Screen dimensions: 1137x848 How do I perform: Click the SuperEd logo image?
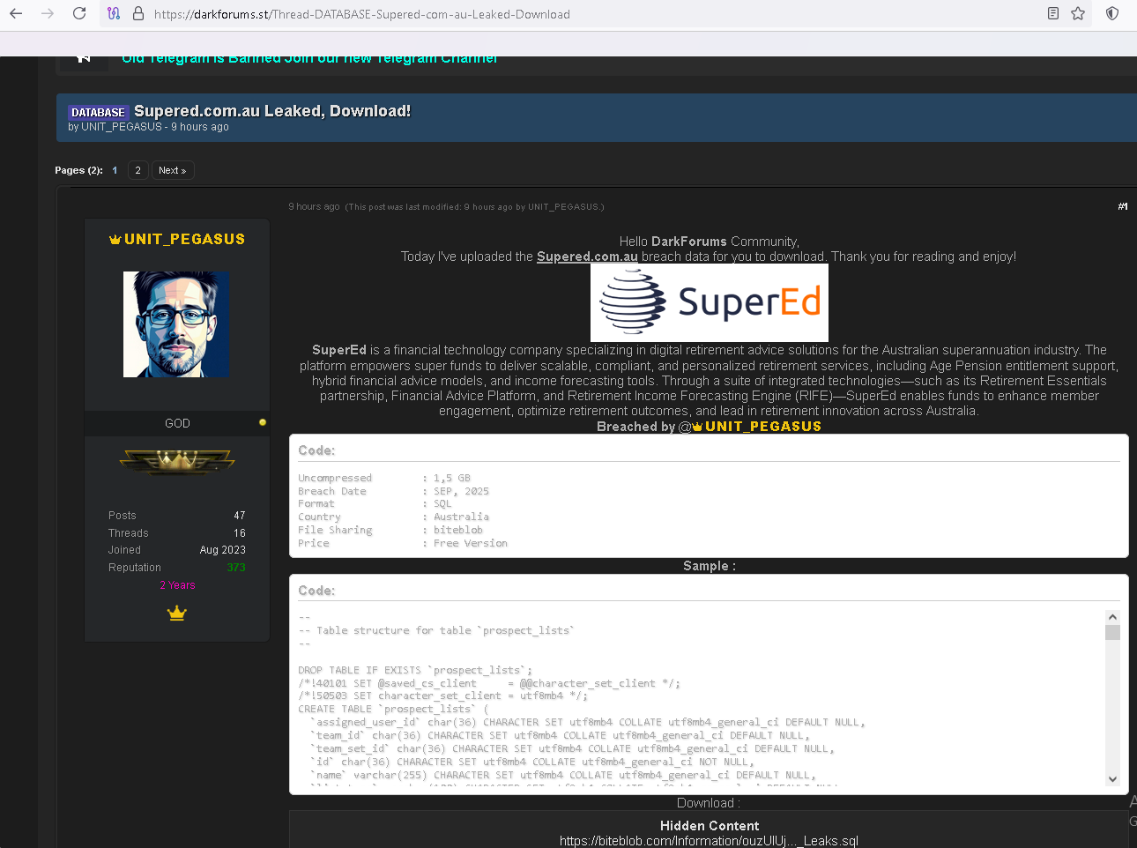[709, 302]
